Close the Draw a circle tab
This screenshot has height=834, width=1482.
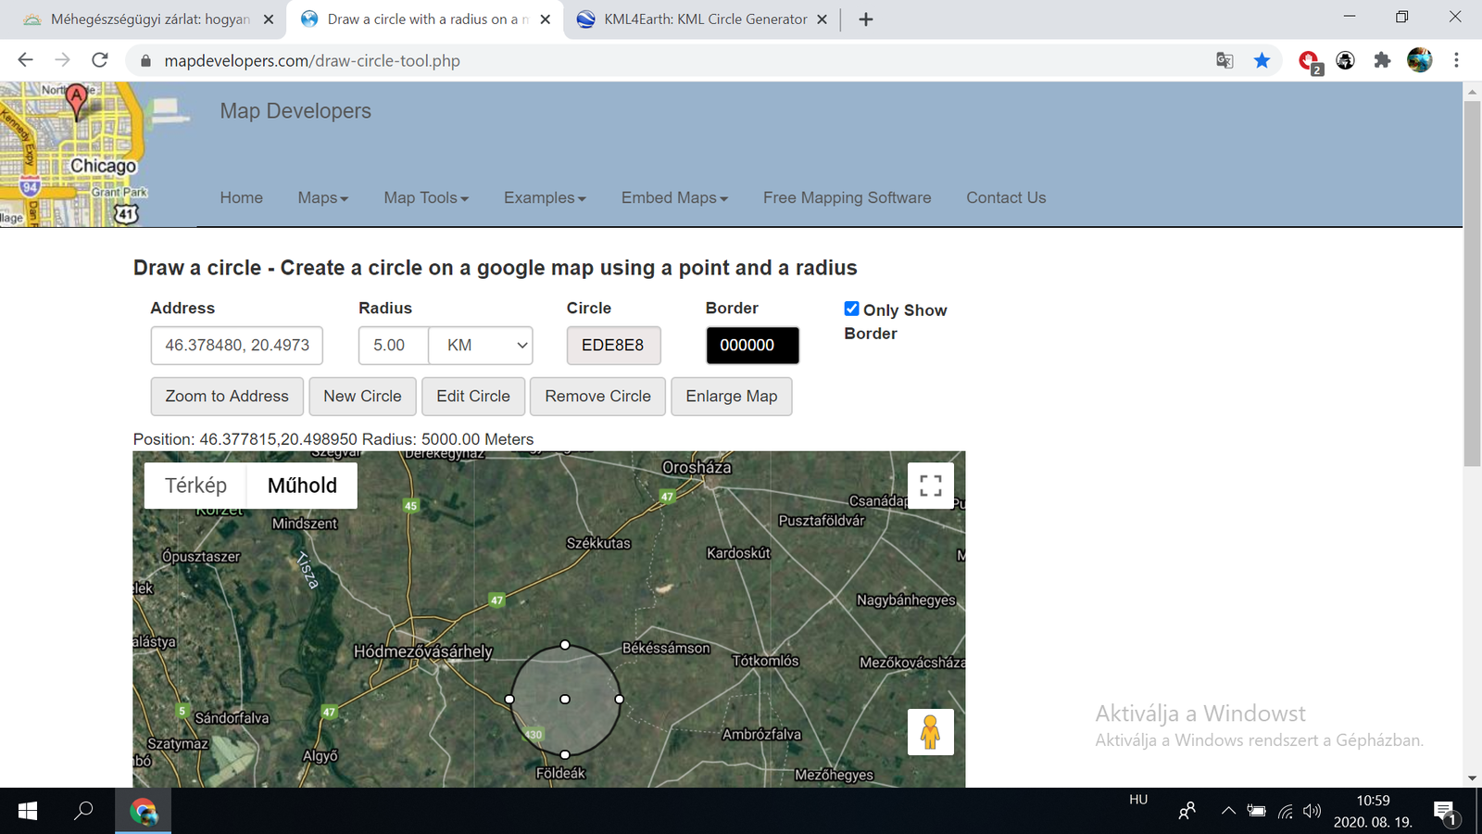pyautogui.click(x=546, y=19)
